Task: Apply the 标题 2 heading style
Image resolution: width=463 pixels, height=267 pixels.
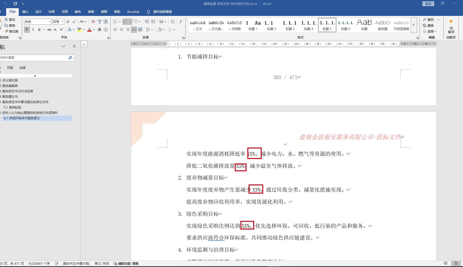Action: click(271, 25)
